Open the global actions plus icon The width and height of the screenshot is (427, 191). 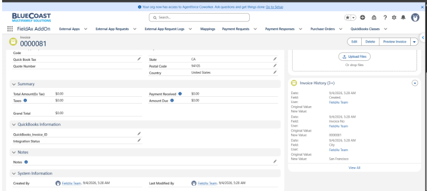point(363,17)
